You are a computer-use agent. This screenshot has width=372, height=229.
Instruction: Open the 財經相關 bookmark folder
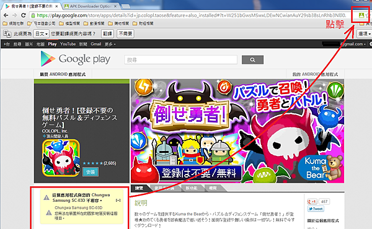(143, 24)
